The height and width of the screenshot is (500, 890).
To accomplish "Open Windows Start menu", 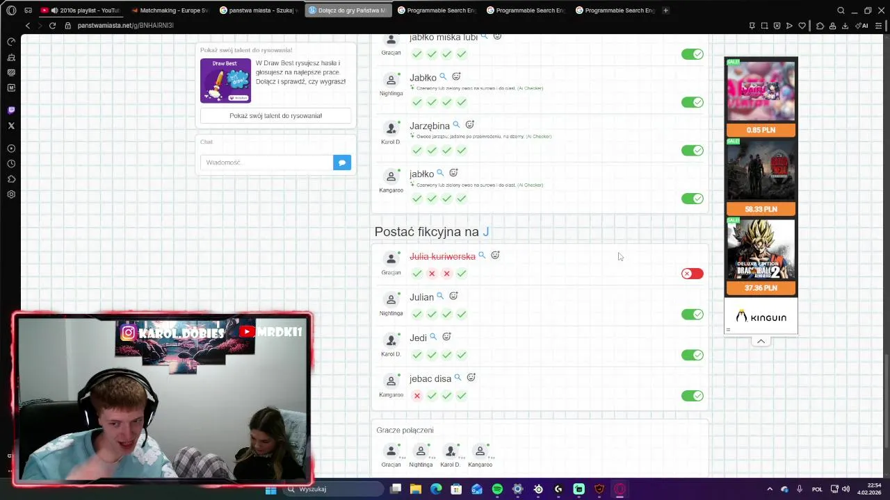I will coord(270,489).
